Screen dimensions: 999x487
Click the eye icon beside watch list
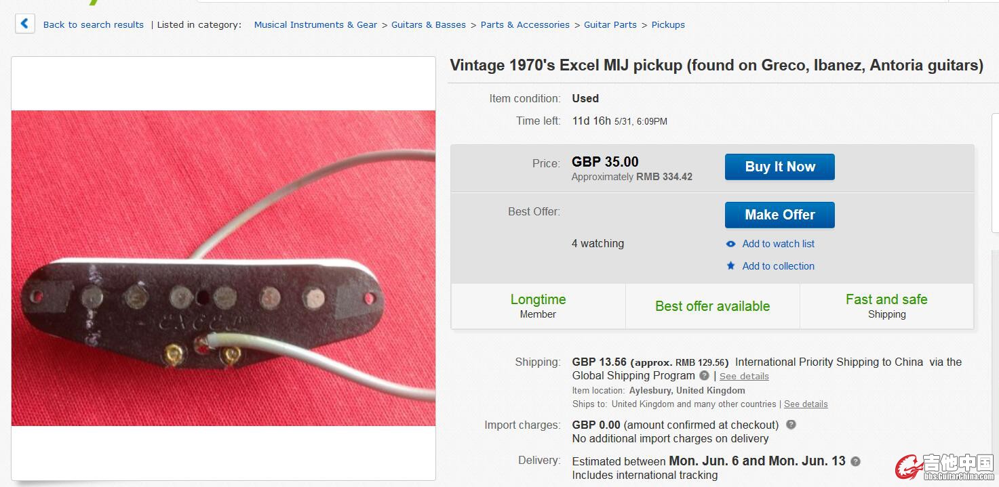730,244
